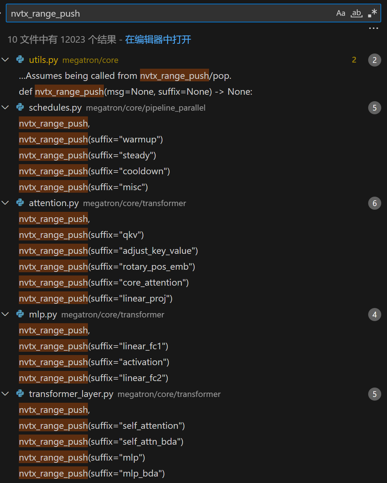Click the schedules.py Python file icon
The image size is (387, 483).
pyautogui.click(x=20, y=108)
